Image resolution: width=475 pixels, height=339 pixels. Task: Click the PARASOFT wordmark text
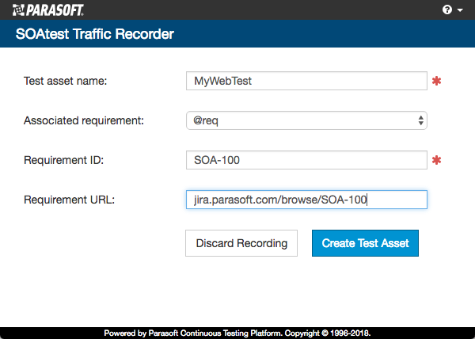(x=55, y=10)
